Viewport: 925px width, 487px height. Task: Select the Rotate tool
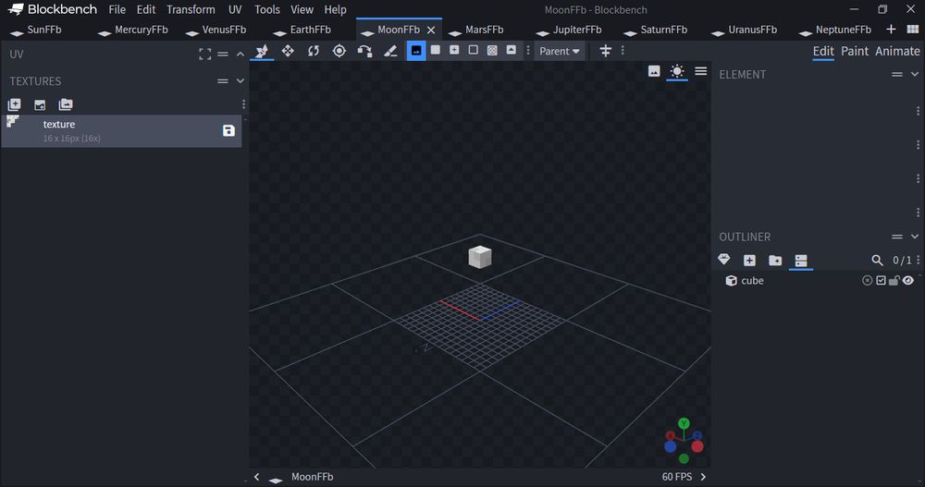314,52
